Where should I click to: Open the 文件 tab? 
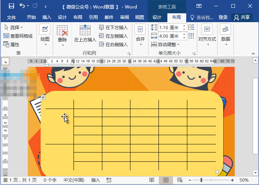click(x=11, y=17)
